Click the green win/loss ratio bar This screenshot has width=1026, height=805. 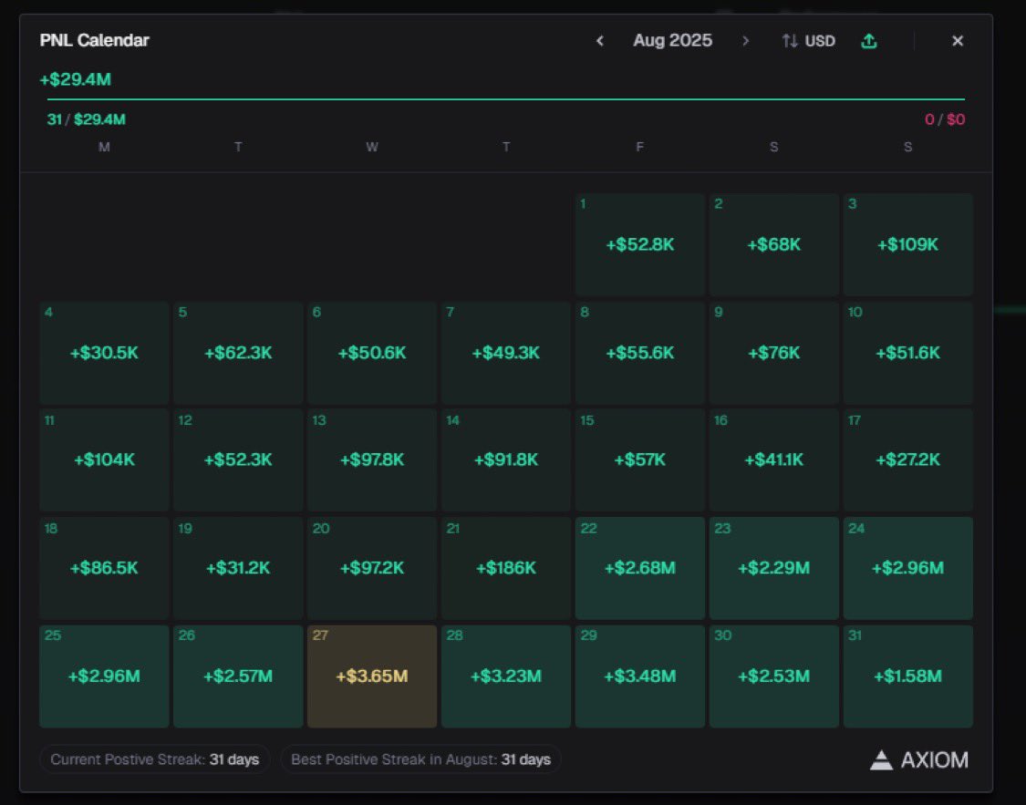click(x=506, y=99)
